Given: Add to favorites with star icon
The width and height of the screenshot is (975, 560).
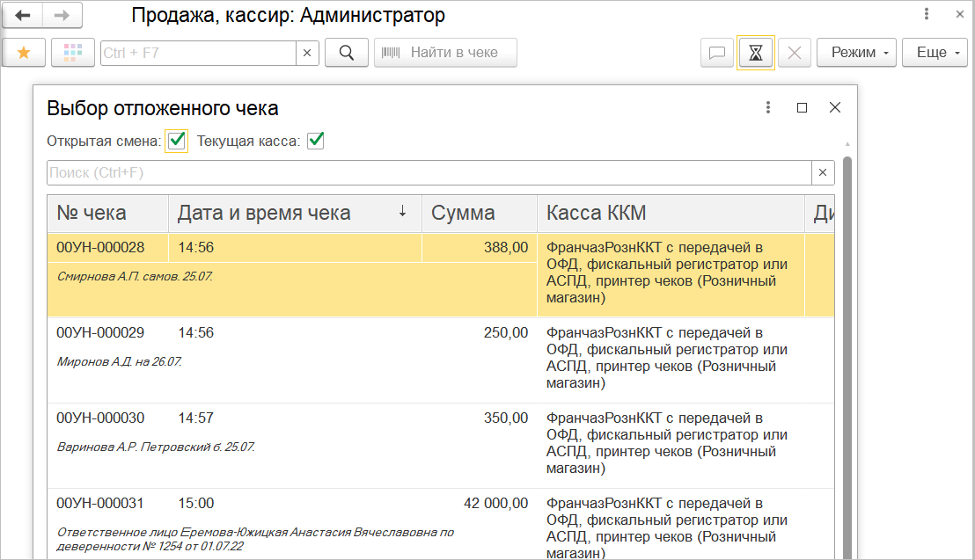Looking at the screenshot, I should coord(24,53).
